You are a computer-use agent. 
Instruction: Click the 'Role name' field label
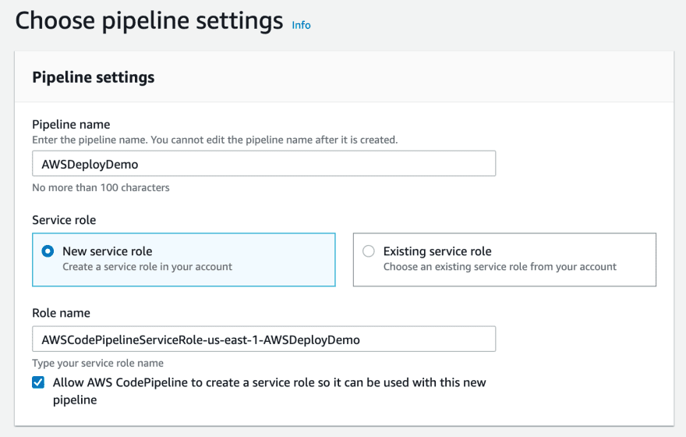pyautogui.click(x=62, y=313)
